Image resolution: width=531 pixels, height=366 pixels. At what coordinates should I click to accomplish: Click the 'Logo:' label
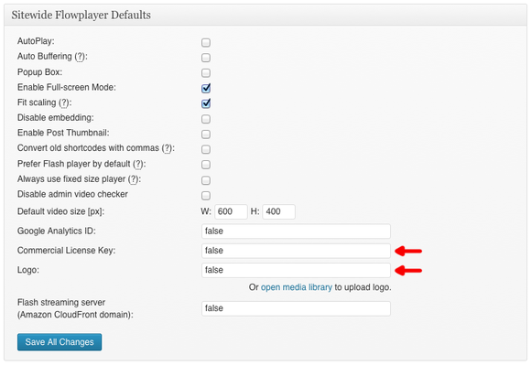tap(28, 270)
